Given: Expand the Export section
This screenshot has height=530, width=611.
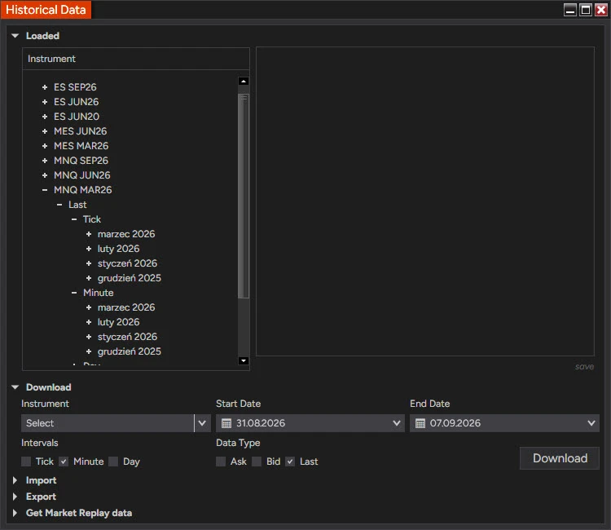Looking at the screenshot, I should 15,497.
